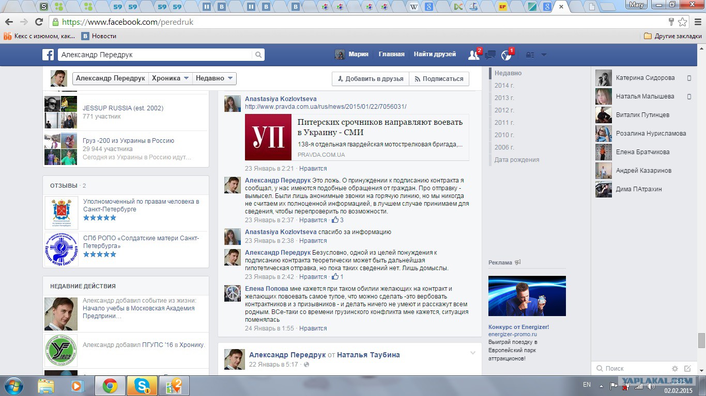The image size is (706, 396).
Task: Reload the page with refresh icon
Action: tap(39, 22)
